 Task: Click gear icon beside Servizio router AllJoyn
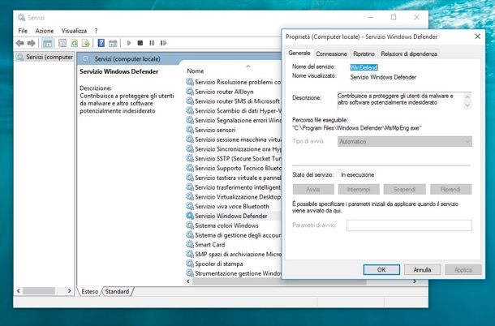pos(190,92)
